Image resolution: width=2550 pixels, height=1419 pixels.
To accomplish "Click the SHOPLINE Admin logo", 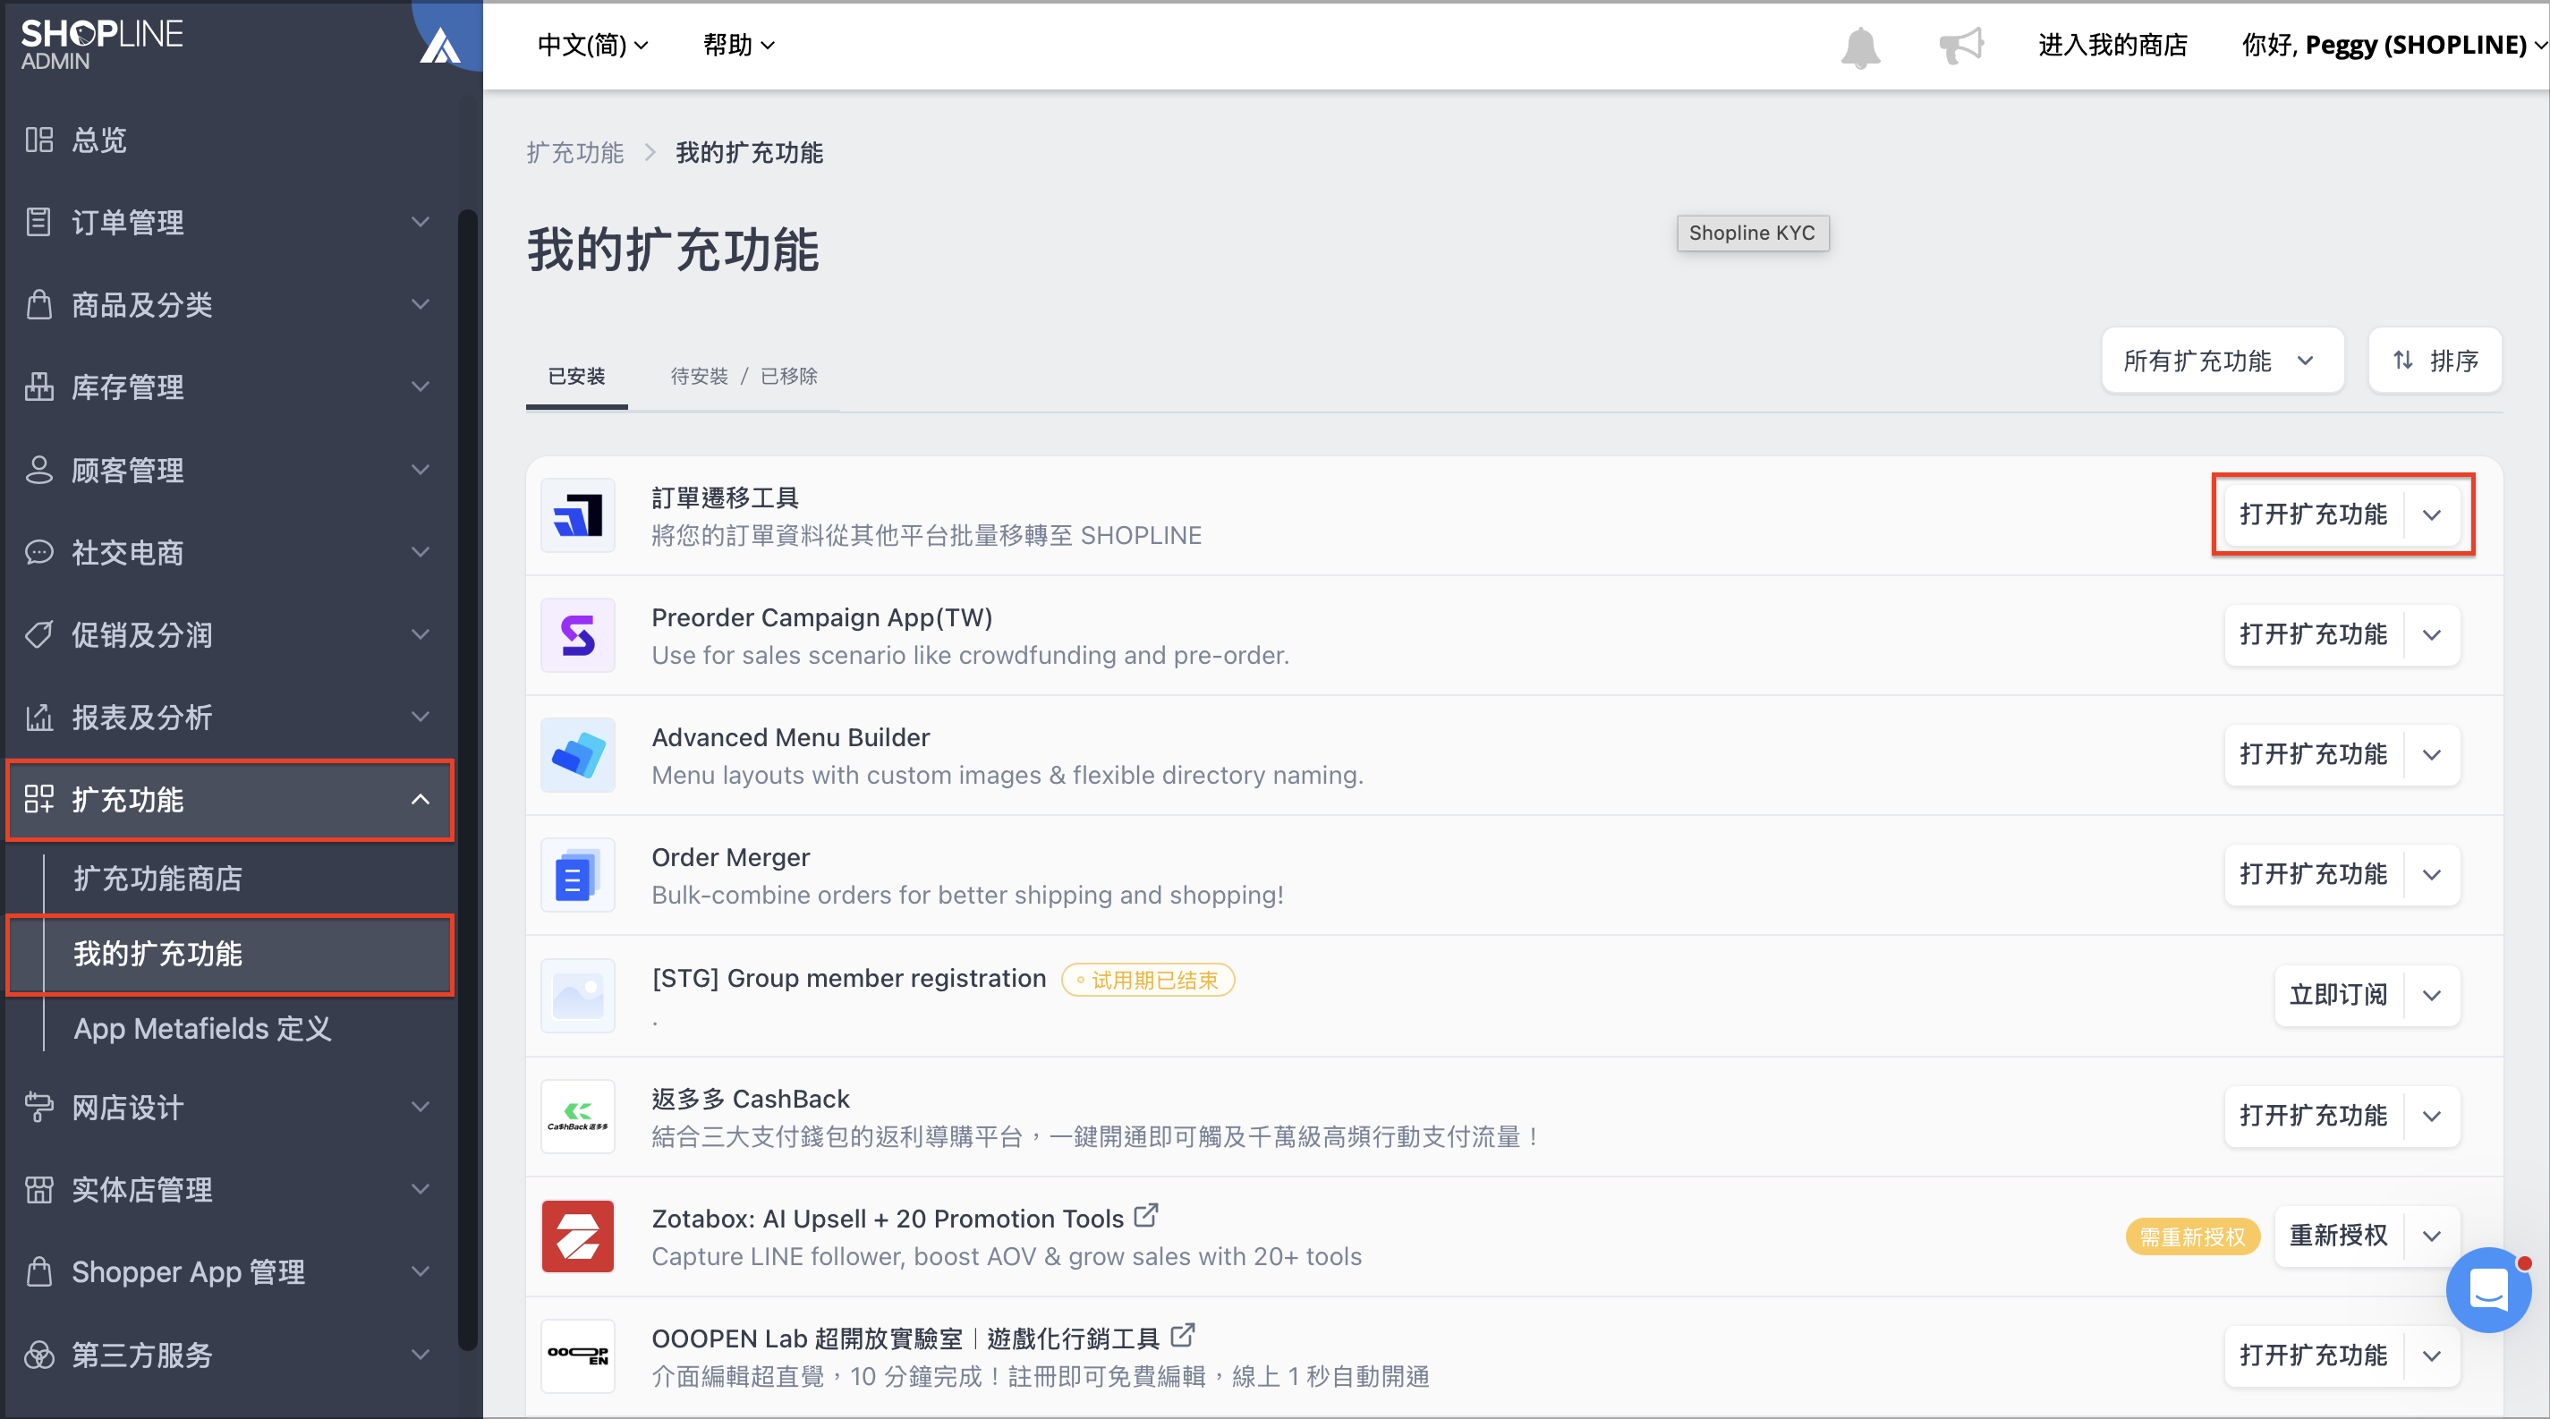I will tap(102, 45).
